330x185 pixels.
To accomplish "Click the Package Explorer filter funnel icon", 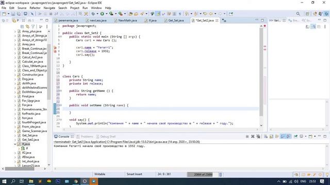I will point(33,27).
